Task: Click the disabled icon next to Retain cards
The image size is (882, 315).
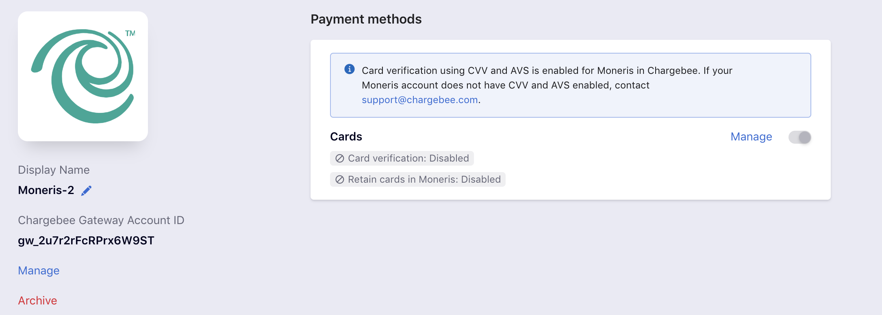Action: tap(340, 179)
